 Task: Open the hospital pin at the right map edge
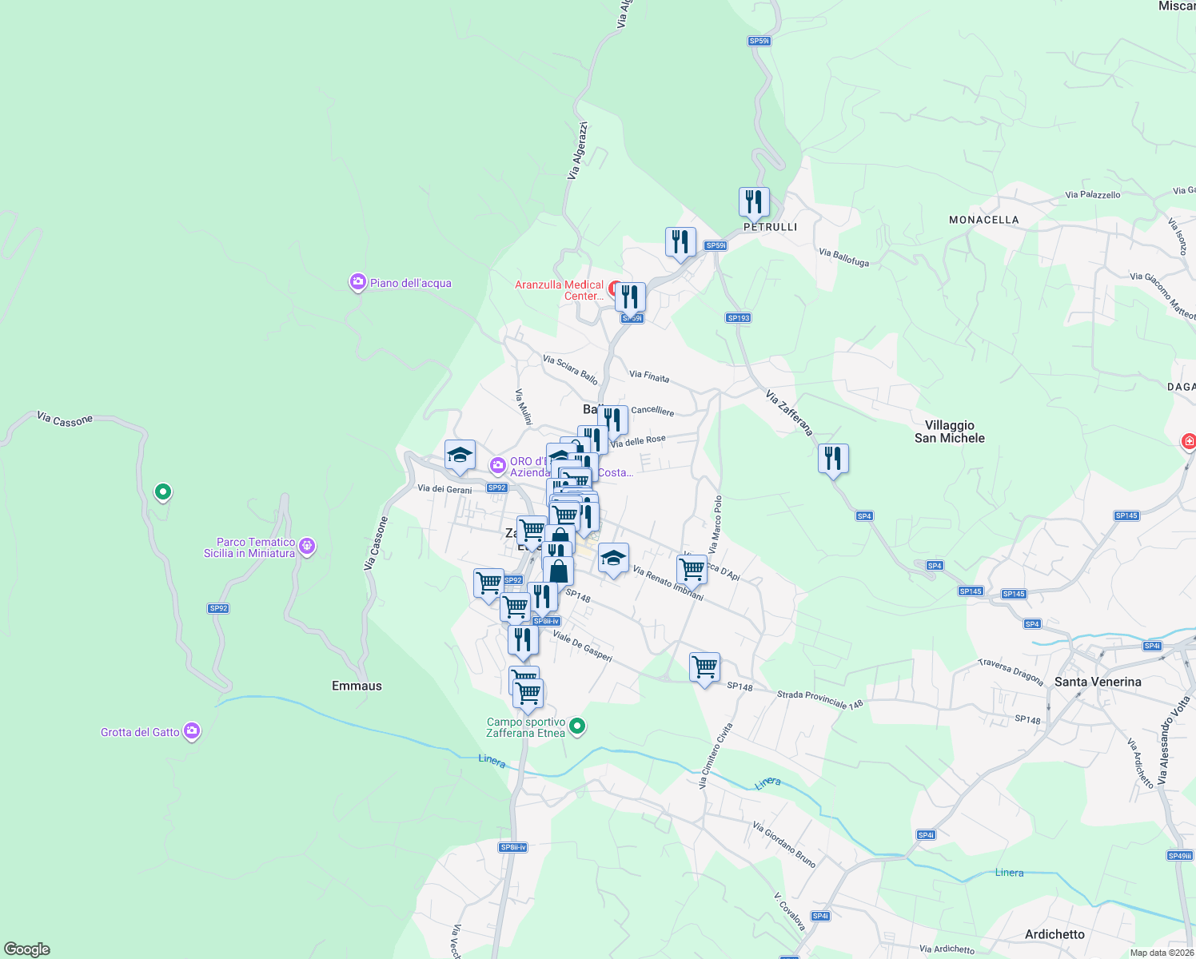[x=1189, y=440]
